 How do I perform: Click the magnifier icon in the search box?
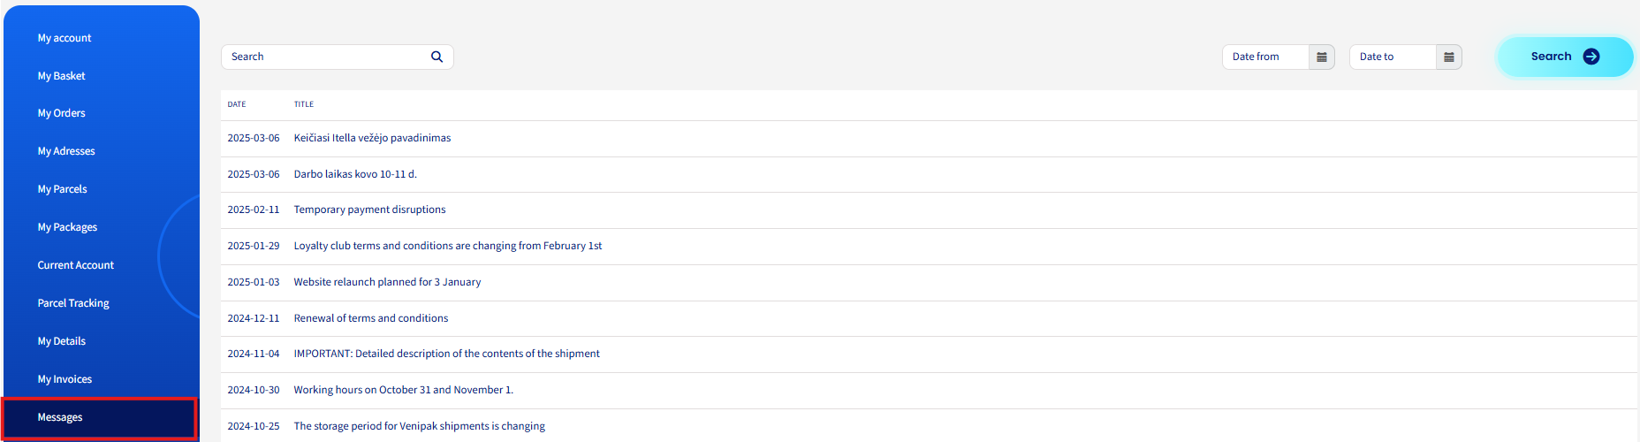437,57
